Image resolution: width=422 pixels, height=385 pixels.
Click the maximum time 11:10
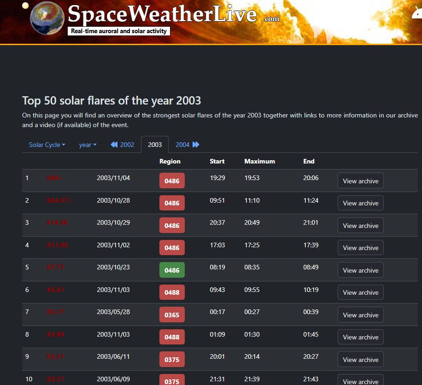pos(252,200)
